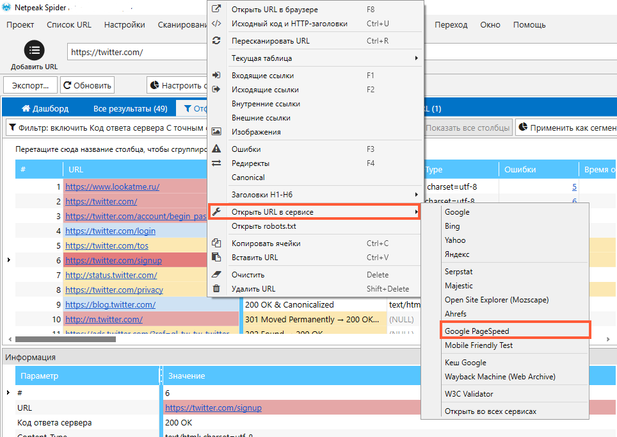Open the Project menu
Image resolution: width=617 pixels, height=437 pixels.
(20, 25)
